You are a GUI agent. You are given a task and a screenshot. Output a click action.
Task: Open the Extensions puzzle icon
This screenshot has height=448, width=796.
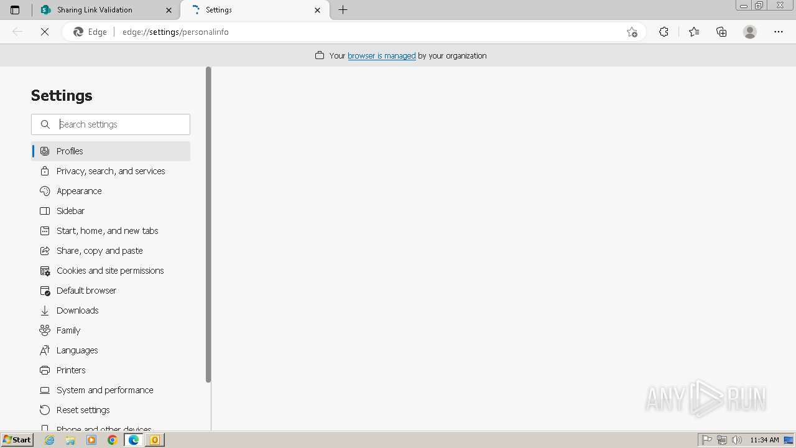[664, 32]
